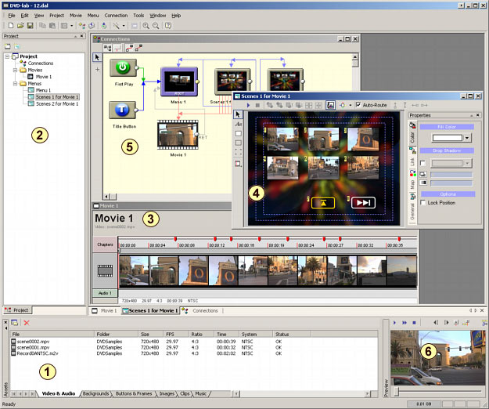
Task: Click the preview position slider handle
Action: (x=397, y=392)
